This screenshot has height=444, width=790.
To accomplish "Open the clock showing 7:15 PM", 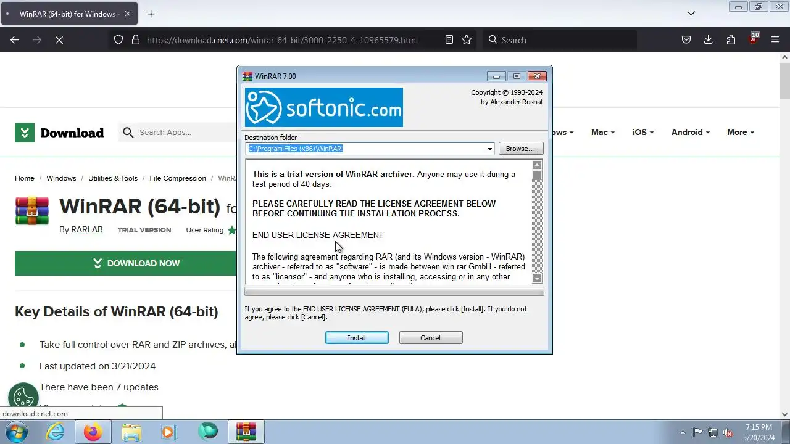I will tap(759, 432).
